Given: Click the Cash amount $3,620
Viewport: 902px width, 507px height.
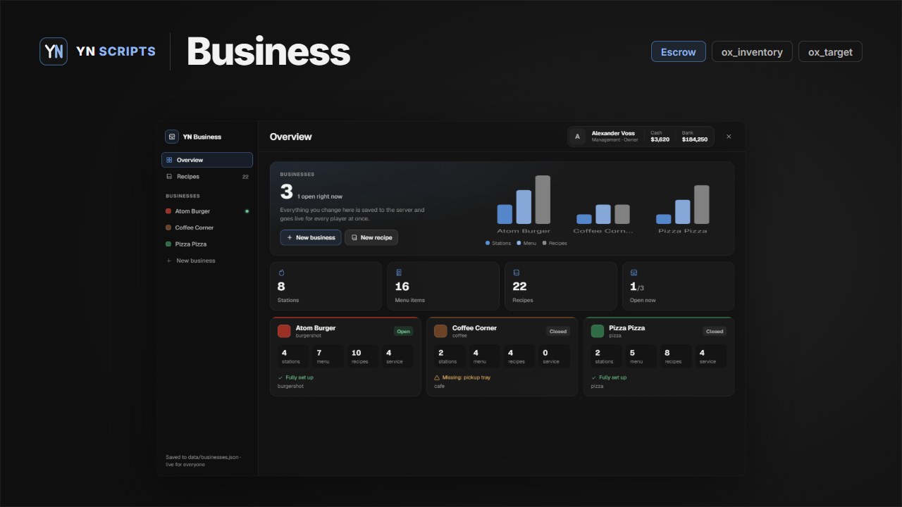Looking at the screenshot, I should pos(660,139).
